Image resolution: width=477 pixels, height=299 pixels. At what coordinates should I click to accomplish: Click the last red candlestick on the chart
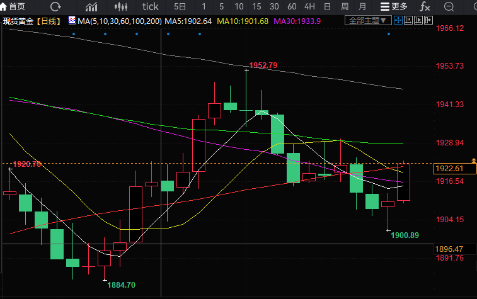tap(404, 182)
